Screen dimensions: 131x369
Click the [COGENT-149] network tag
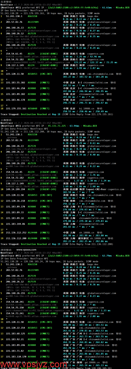tap(48, 189)
